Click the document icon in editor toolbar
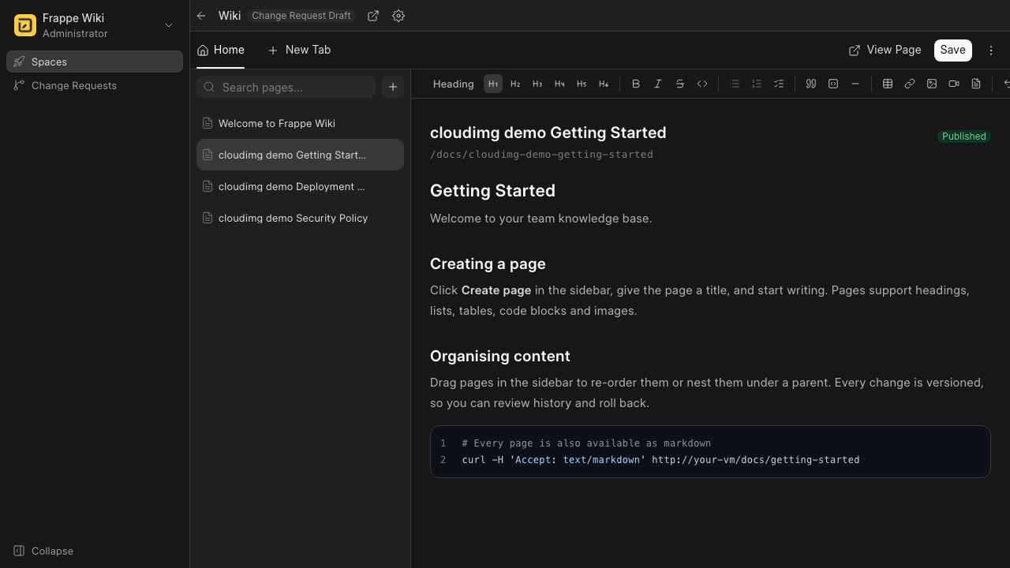Image resolution: width=1010 pixels, height=568 pixels. tap(976, 84)
